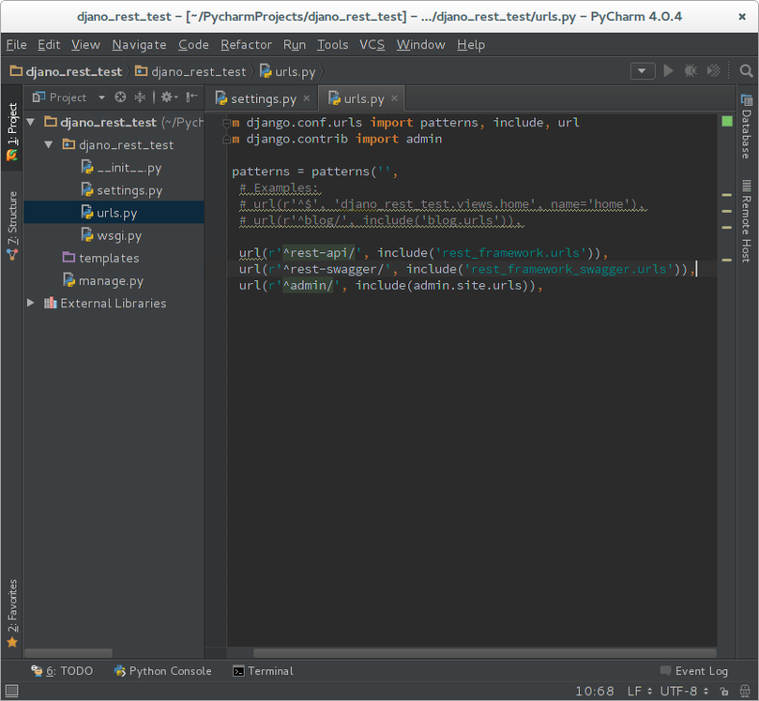Place cursor on rest-swagger url line
759x701 pixels.
pos(467,269)
